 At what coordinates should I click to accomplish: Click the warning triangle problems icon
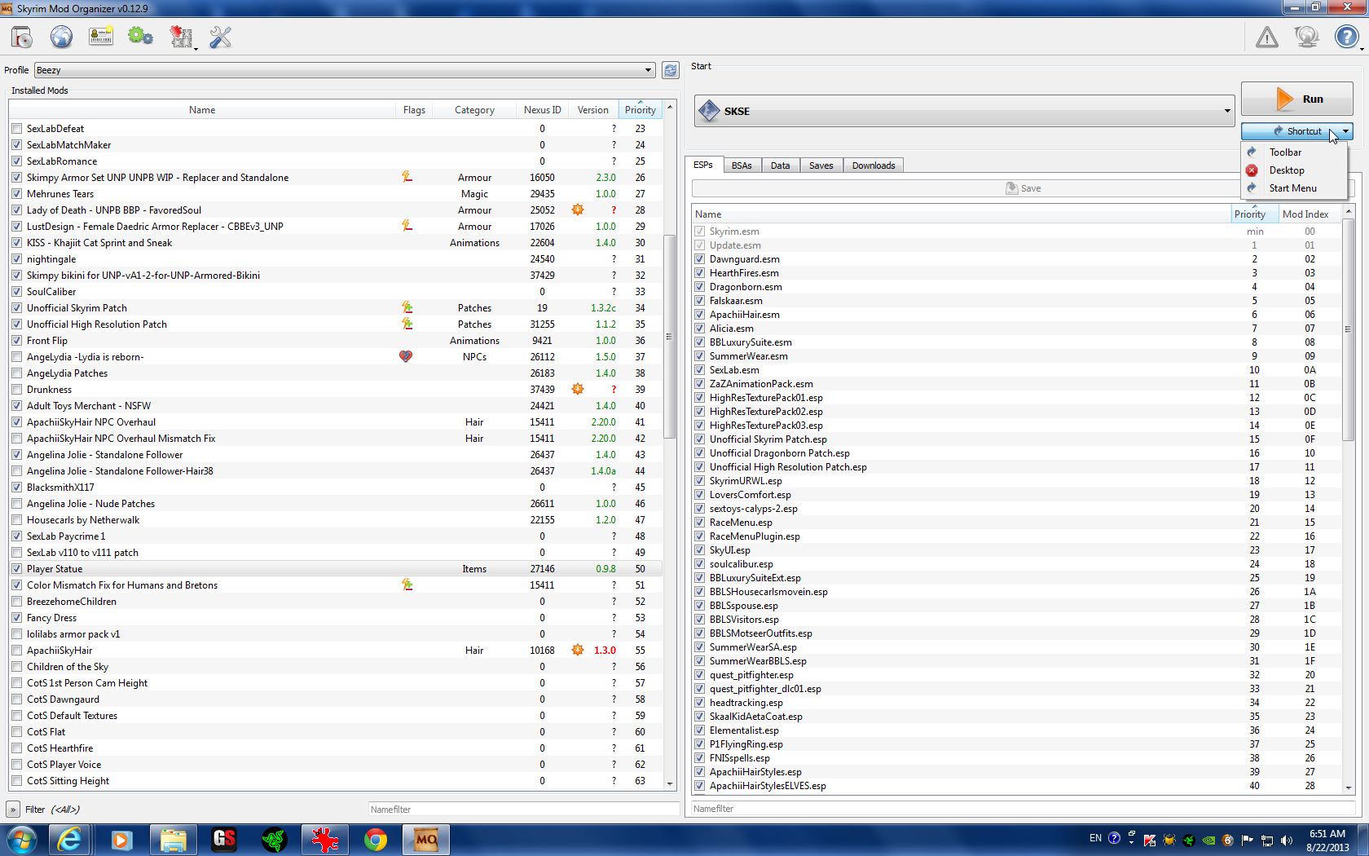click(x=1266, y=38)
